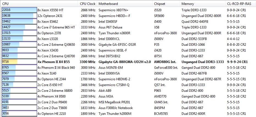Select the 4x Core i7 Extreme 965 HT entry
Screen dimensions: 256x117
click(56, 27)
